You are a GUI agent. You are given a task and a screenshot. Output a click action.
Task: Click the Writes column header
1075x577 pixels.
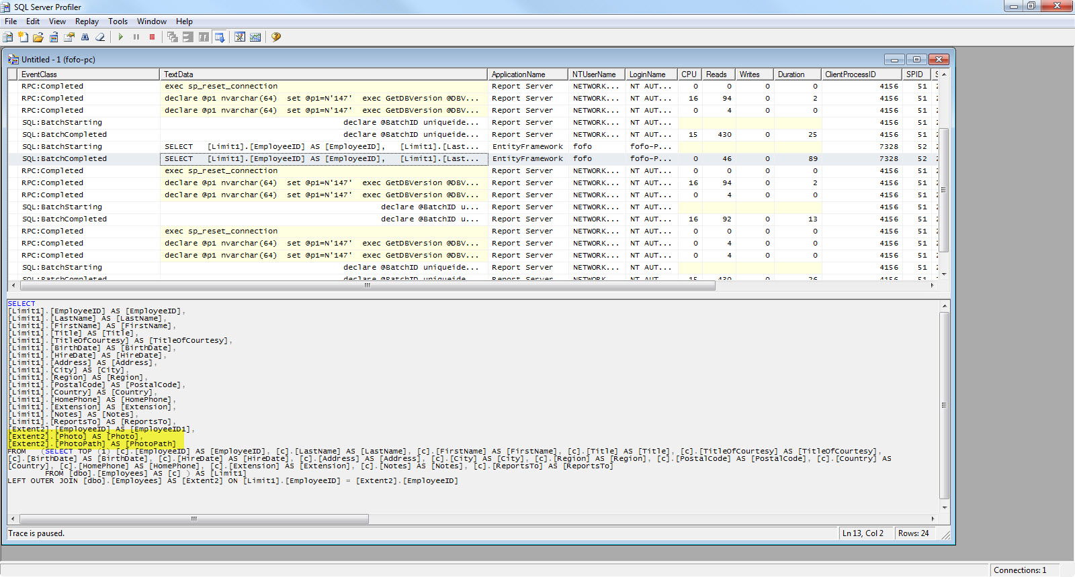[755, 74]
